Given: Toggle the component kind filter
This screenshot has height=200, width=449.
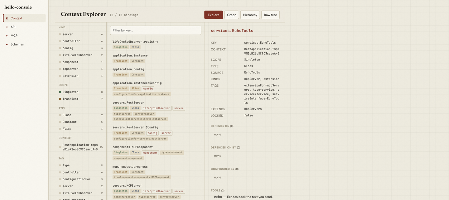Looking at the screenshot, I should (x=81, y=62).
